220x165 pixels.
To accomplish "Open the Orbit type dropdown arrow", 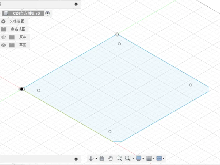I will click(96, 158).
